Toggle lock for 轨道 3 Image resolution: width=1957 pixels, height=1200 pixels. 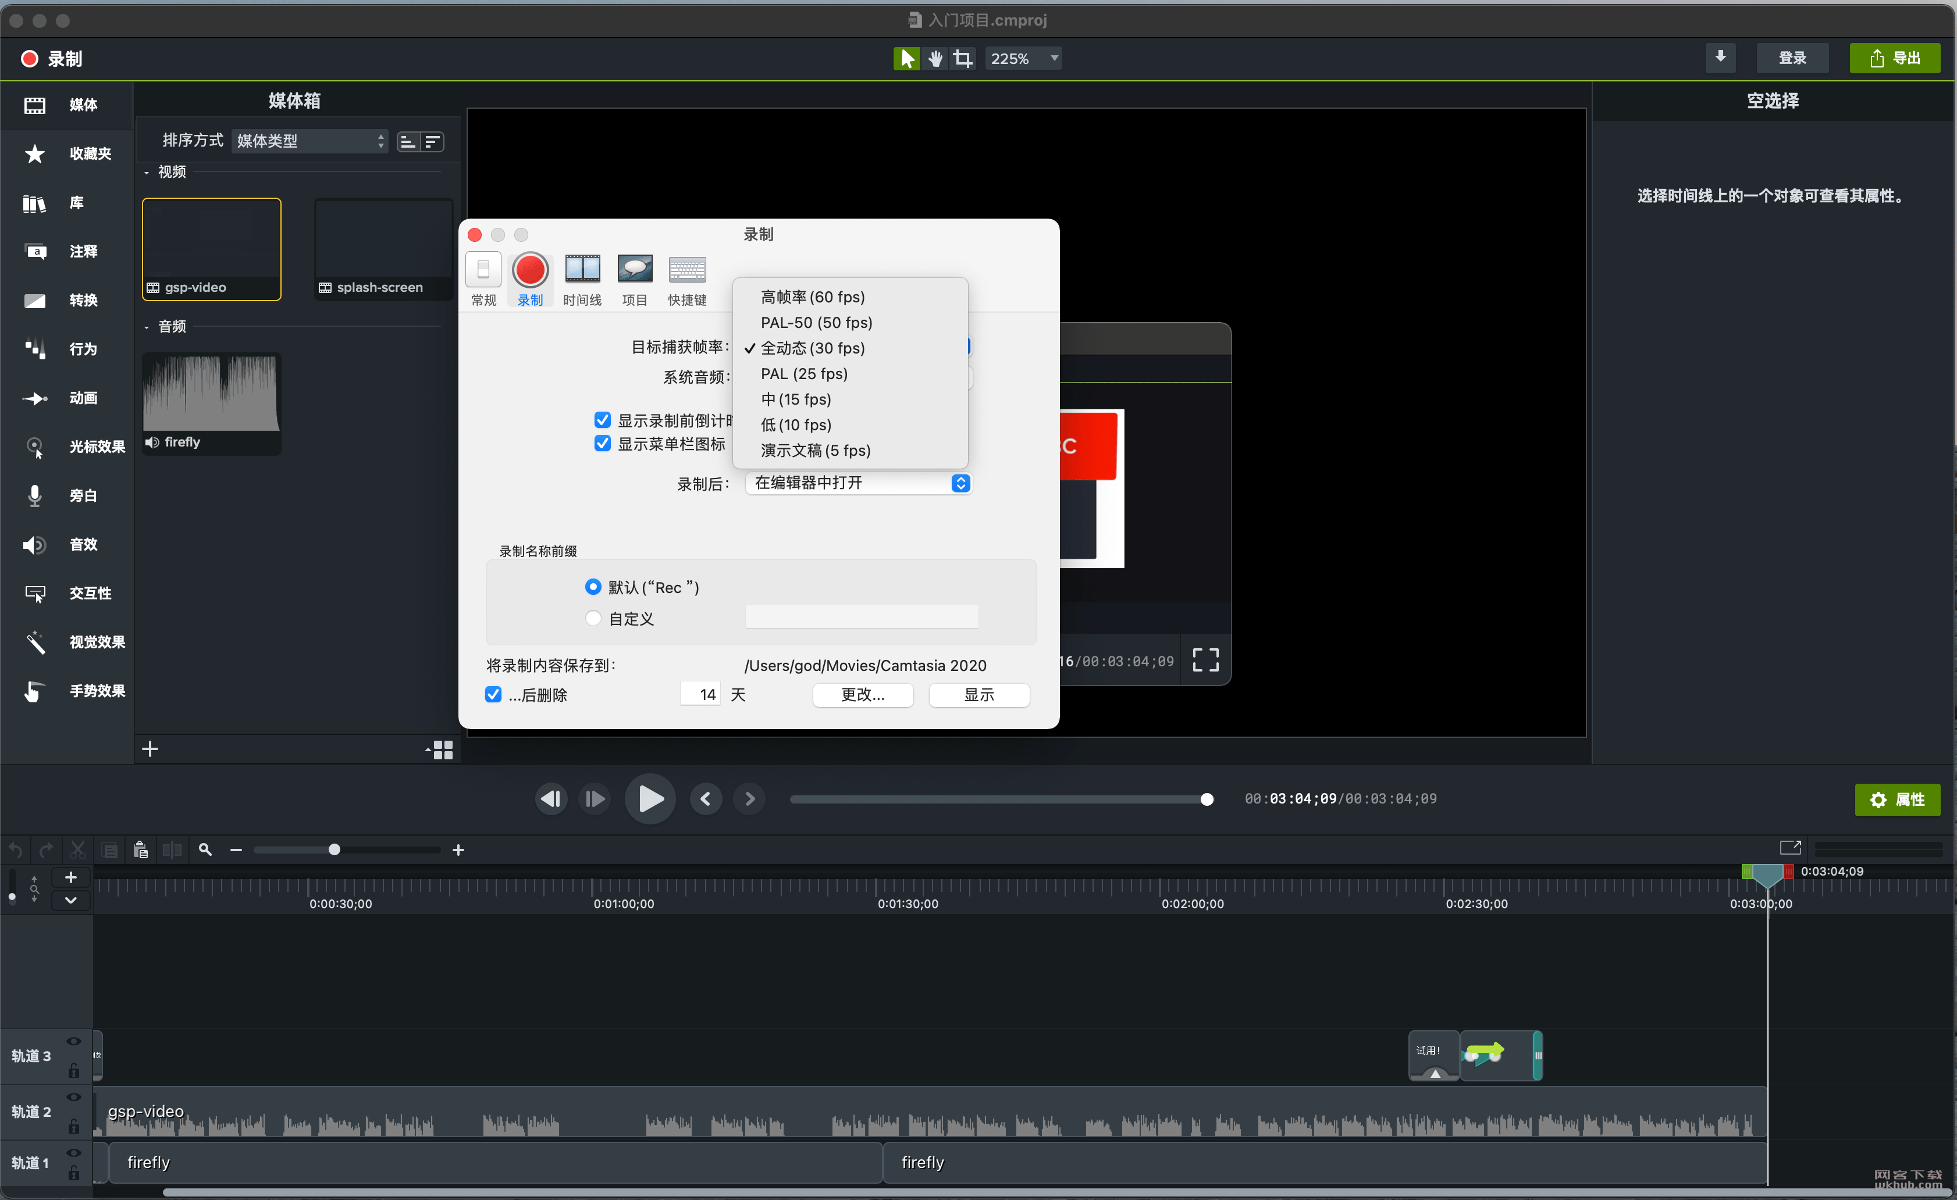pyautogui.click(x=74, y=1070)
